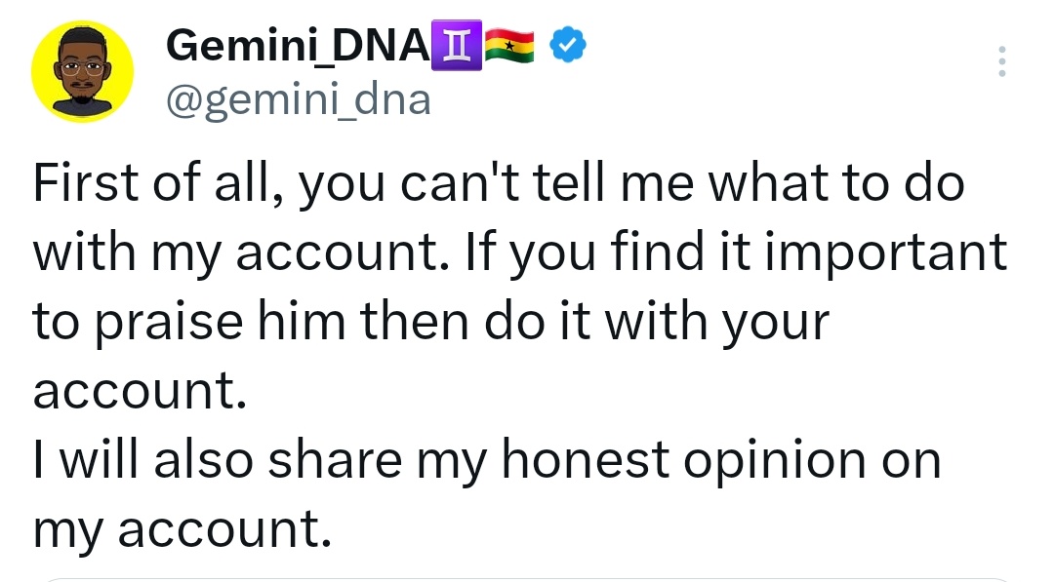Open the @gemini_dna handle link
The image size is (1054, 582).
(x=299, y=98)
